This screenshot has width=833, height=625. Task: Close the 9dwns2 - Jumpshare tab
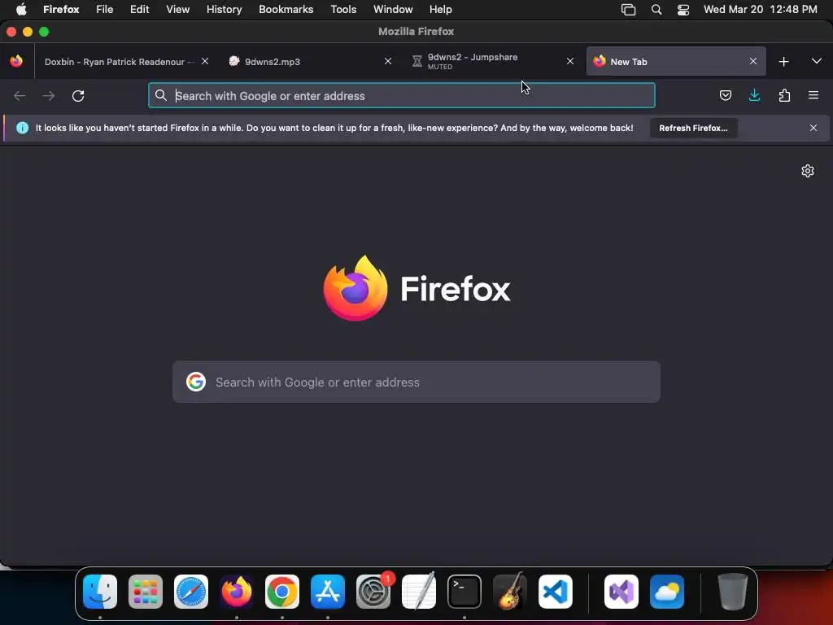(570, 61)
